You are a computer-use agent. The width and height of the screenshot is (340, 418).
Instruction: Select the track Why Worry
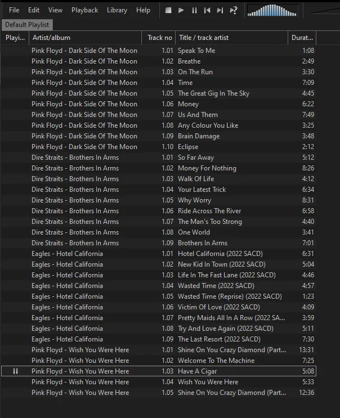pos(159,200)
